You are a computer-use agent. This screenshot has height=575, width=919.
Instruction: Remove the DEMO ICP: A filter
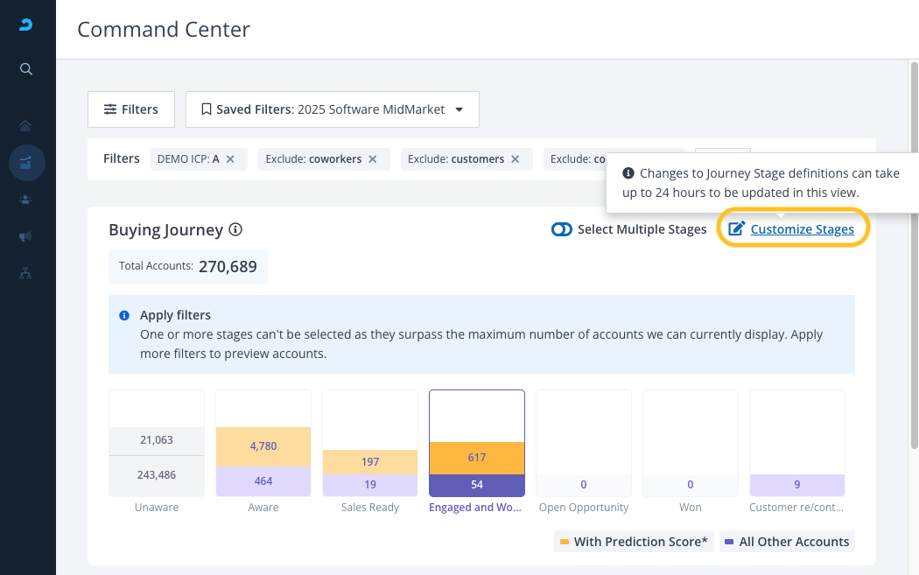pyautogui.click(x=230, y=159)
